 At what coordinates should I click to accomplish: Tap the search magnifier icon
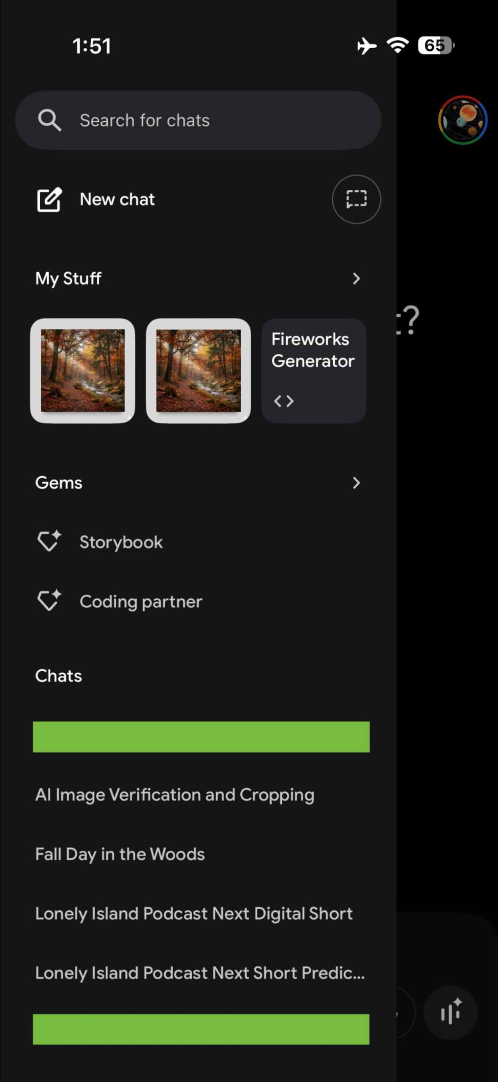49,120
